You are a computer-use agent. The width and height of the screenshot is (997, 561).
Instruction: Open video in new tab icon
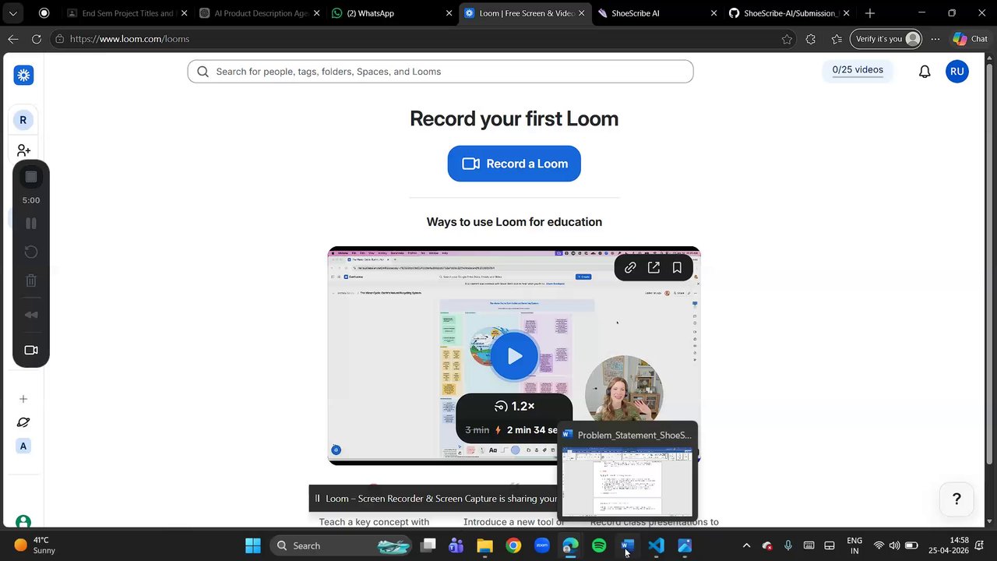[x=654, y=267]
